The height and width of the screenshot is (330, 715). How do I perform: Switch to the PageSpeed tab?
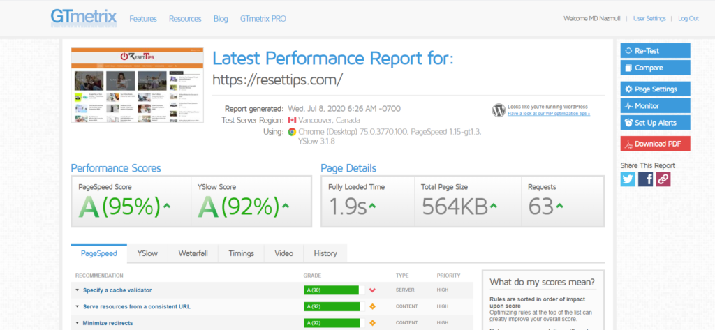[99, 253]
